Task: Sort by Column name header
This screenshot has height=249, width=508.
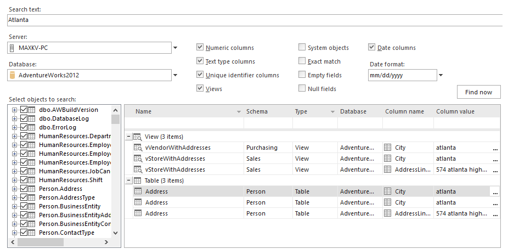Action: [x=408, y=111]
